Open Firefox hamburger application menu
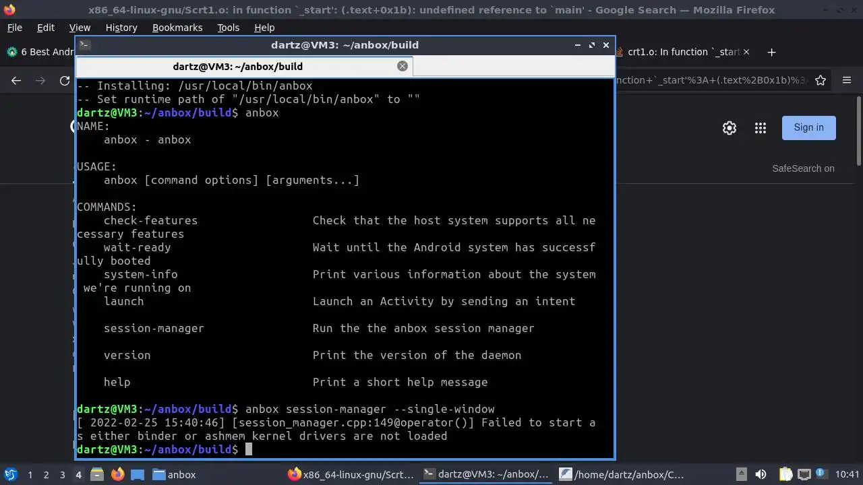This screenshot has height=485, width=863. pos(847,80)
